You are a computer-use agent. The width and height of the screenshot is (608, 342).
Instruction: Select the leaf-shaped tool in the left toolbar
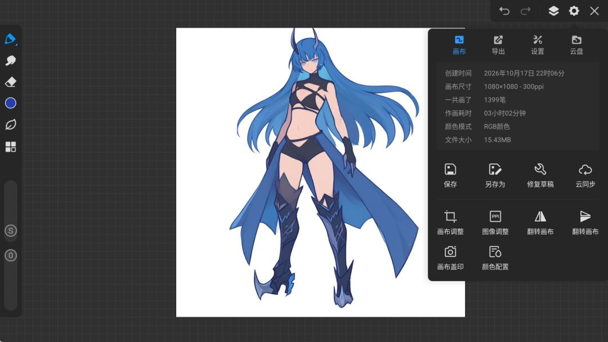point(11,125)
